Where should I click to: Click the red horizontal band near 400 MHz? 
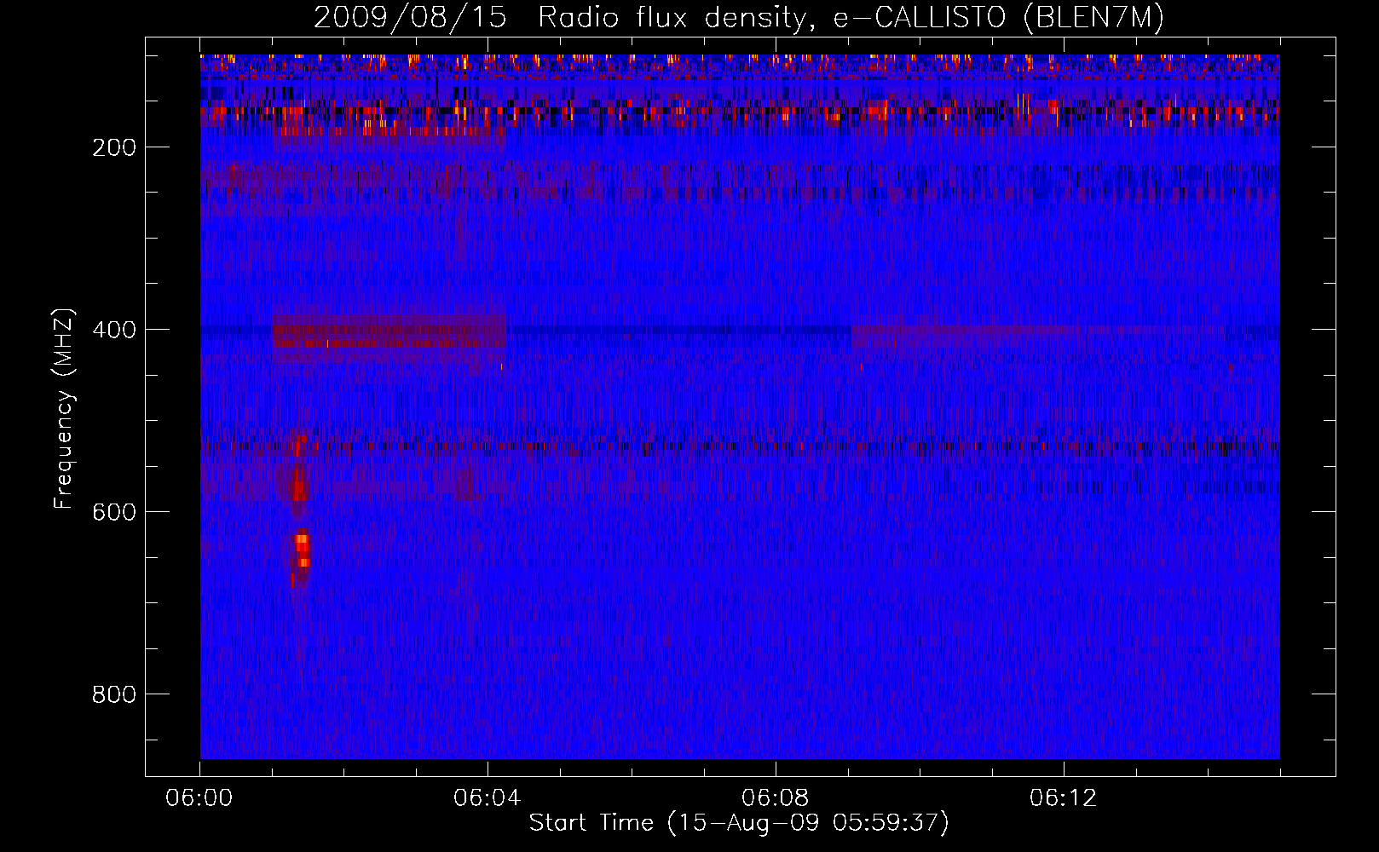point(389,331)
